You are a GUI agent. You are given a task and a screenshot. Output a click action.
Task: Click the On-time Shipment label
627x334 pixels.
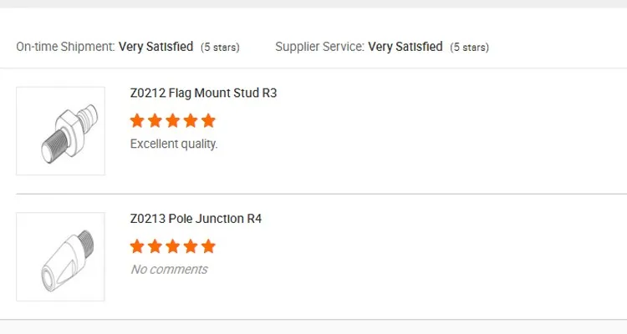[65, 47]
